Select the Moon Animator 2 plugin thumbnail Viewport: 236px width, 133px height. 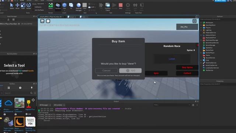click(20, 122)
